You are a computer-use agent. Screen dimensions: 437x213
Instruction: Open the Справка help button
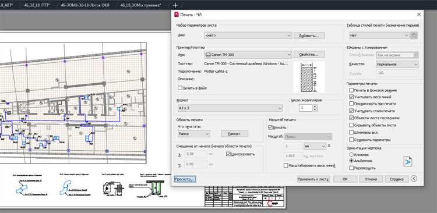(x=397, y=179)
